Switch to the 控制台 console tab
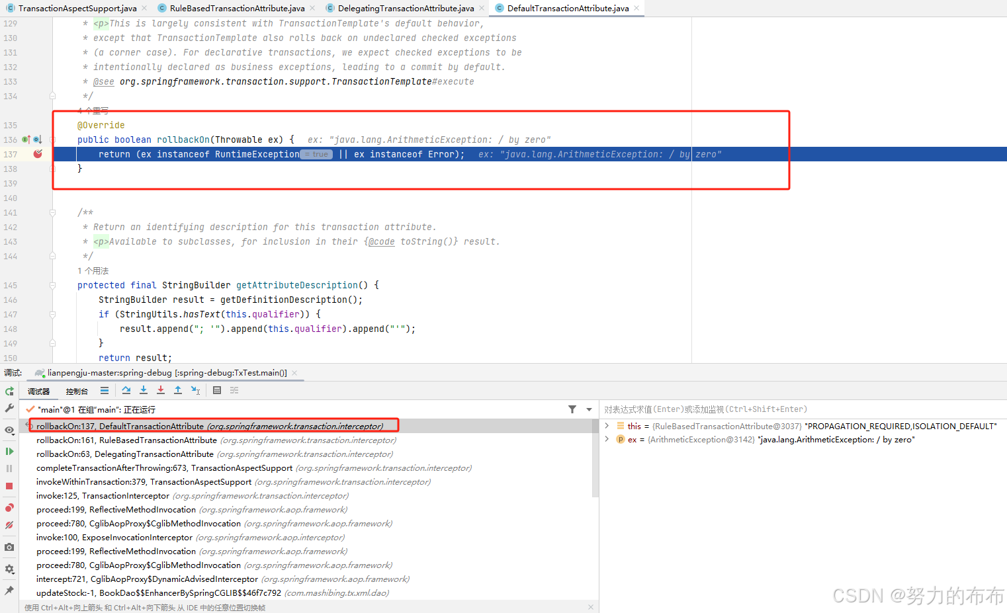 (77, 391)
